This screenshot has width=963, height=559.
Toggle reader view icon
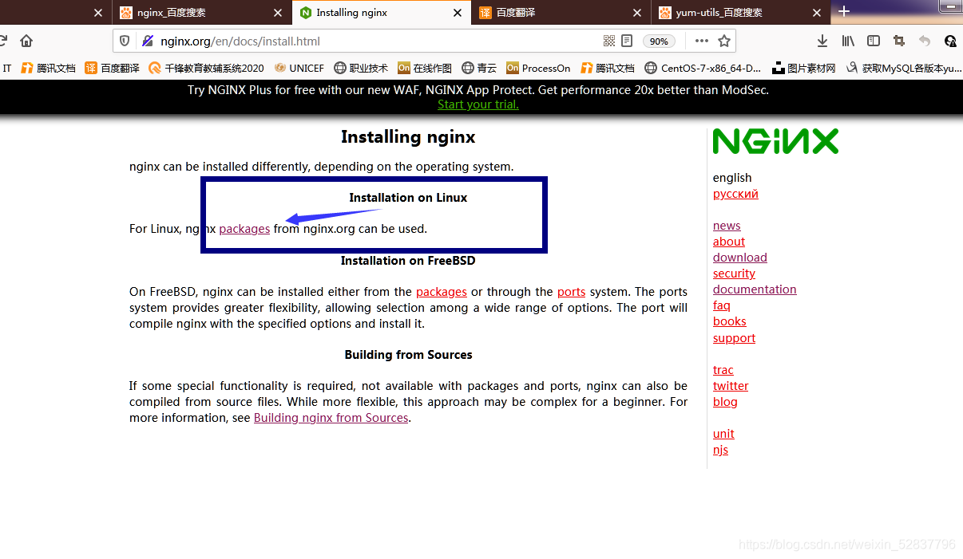point(628,41)
